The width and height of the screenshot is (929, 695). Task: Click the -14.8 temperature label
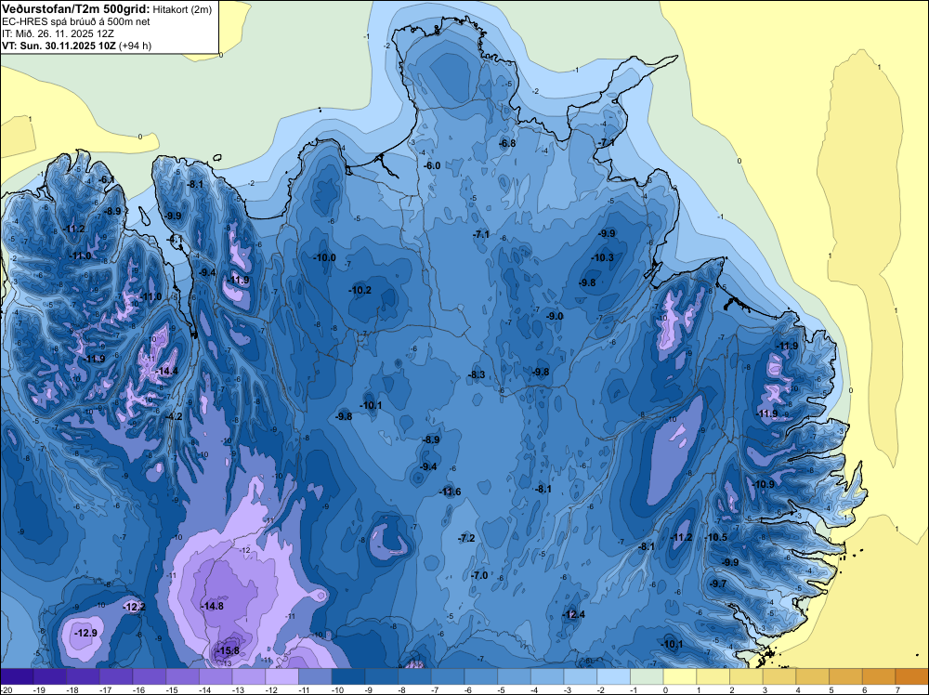(x=212, y=606)
